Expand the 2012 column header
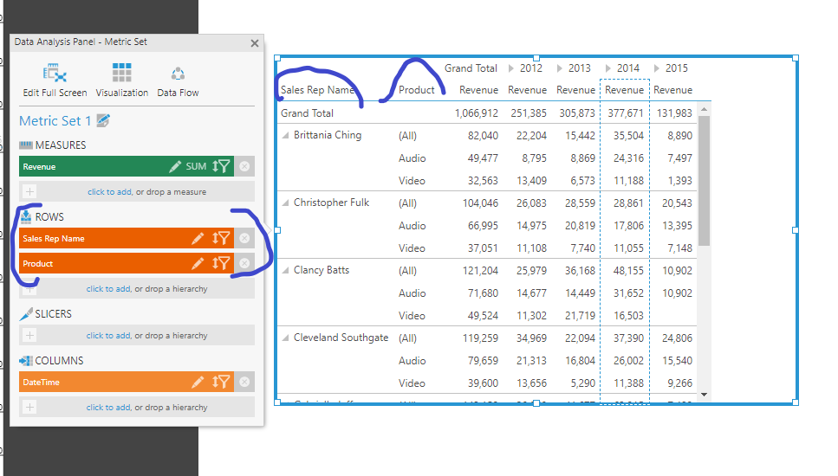 (x=511, y=68)
